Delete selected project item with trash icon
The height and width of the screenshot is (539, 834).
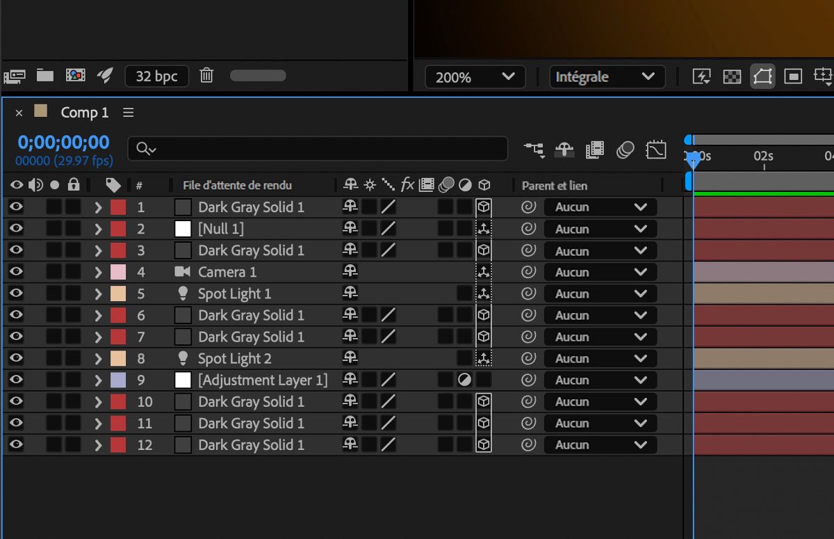click(x=206, y=75)
